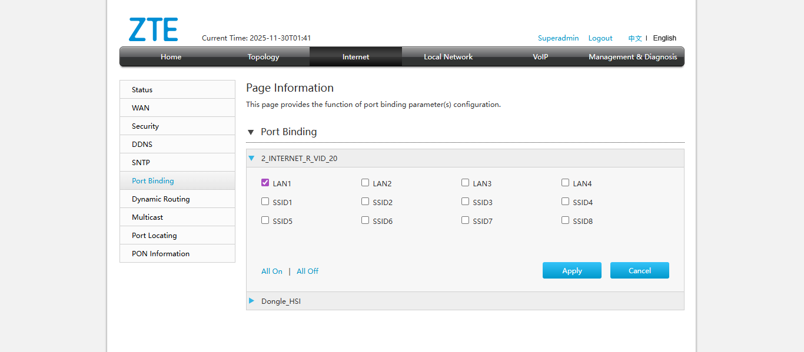The height and width of the screenshot is (352, 804).
Task: Uncheck the LAN1 checkbox
Action: coord(265,183)
